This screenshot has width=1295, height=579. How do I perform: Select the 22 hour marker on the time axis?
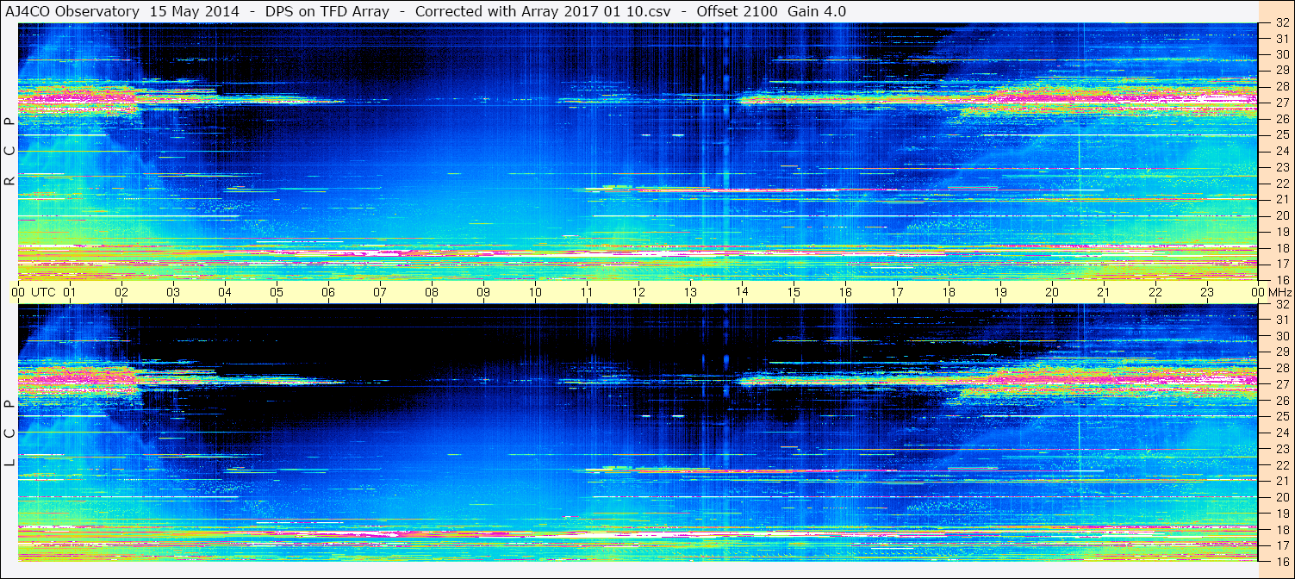click(x=1155, y=292)
